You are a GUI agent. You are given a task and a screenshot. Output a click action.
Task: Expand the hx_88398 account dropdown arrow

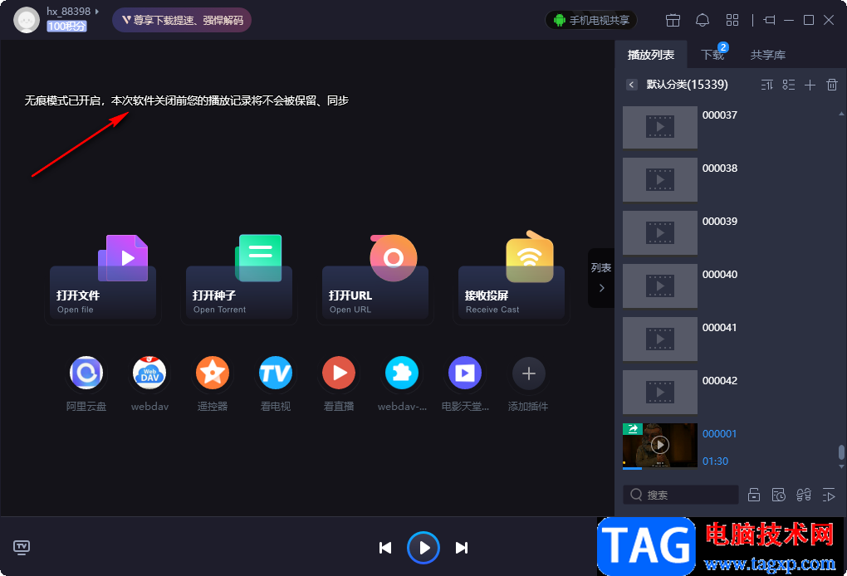point(97,12)
